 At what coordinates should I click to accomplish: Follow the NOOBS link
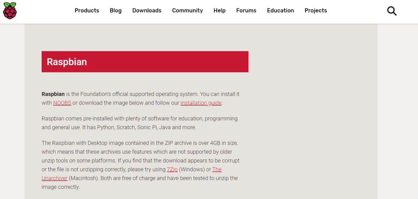click(62, 103)
